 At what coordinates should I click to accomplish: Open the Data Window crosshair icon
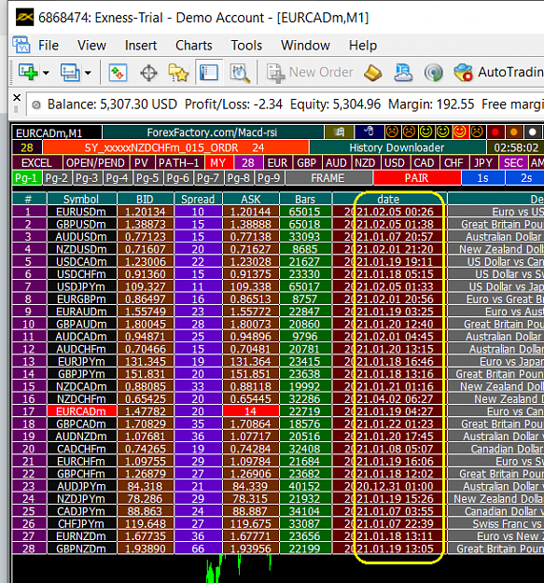[x=148, y=72]
